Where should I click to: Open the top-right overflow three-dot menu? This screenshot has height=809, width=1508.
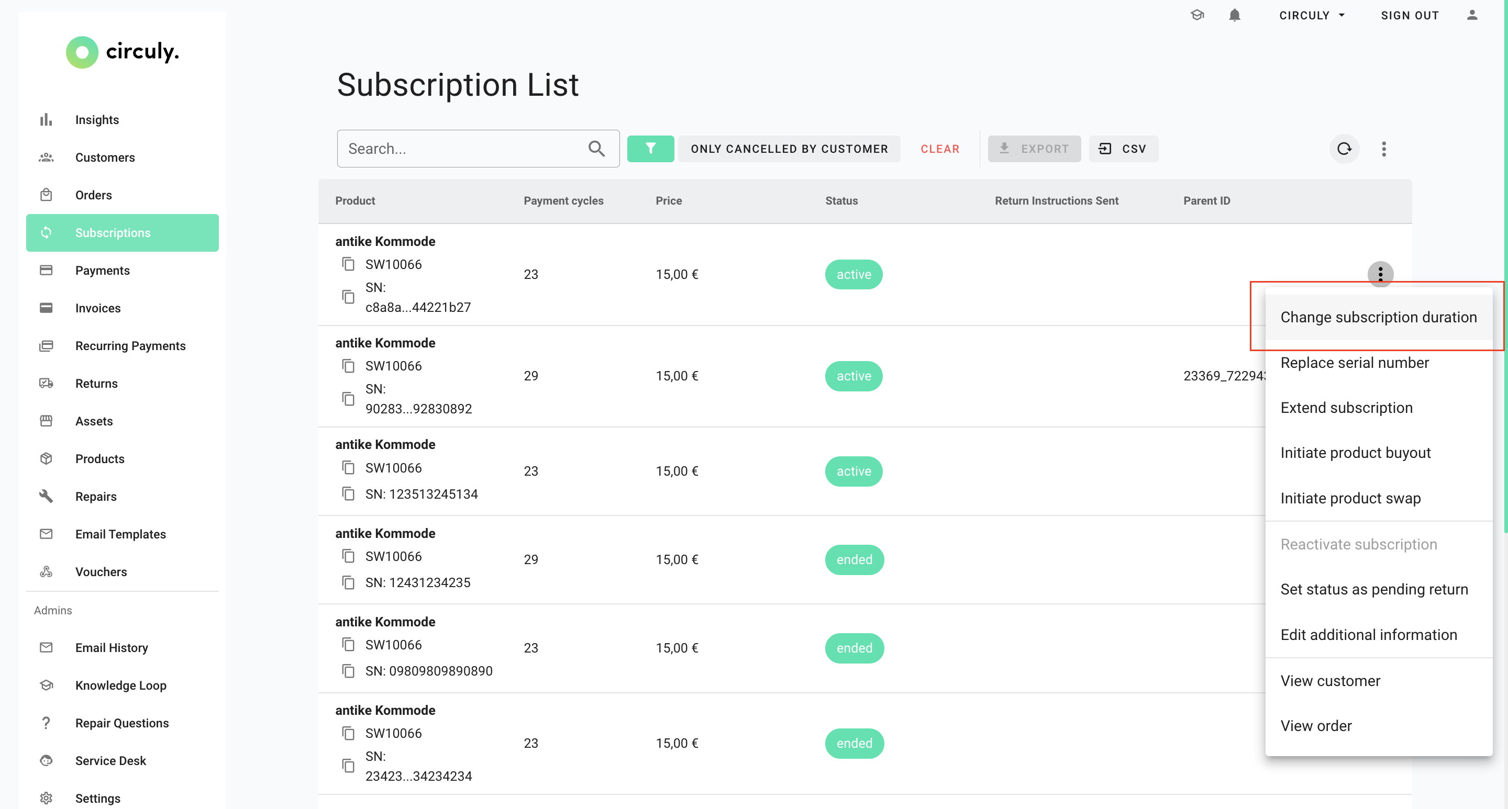coord(1384,149)
